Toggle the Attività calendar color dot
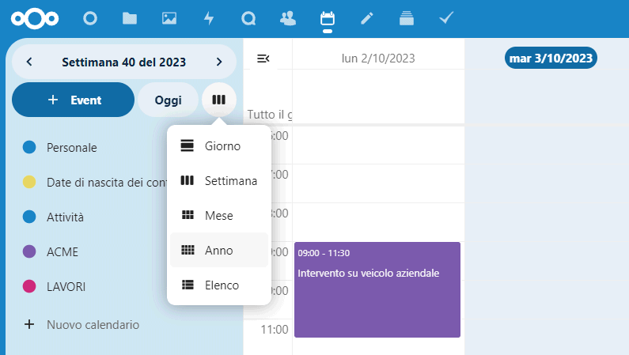 (x=29, y=217)
